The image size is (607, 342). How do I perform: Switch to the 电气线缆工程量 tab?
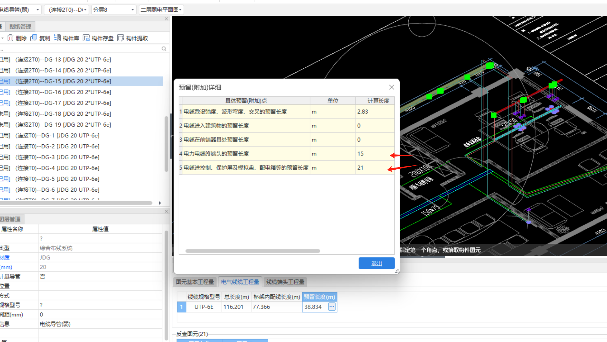tap(240, 282)
